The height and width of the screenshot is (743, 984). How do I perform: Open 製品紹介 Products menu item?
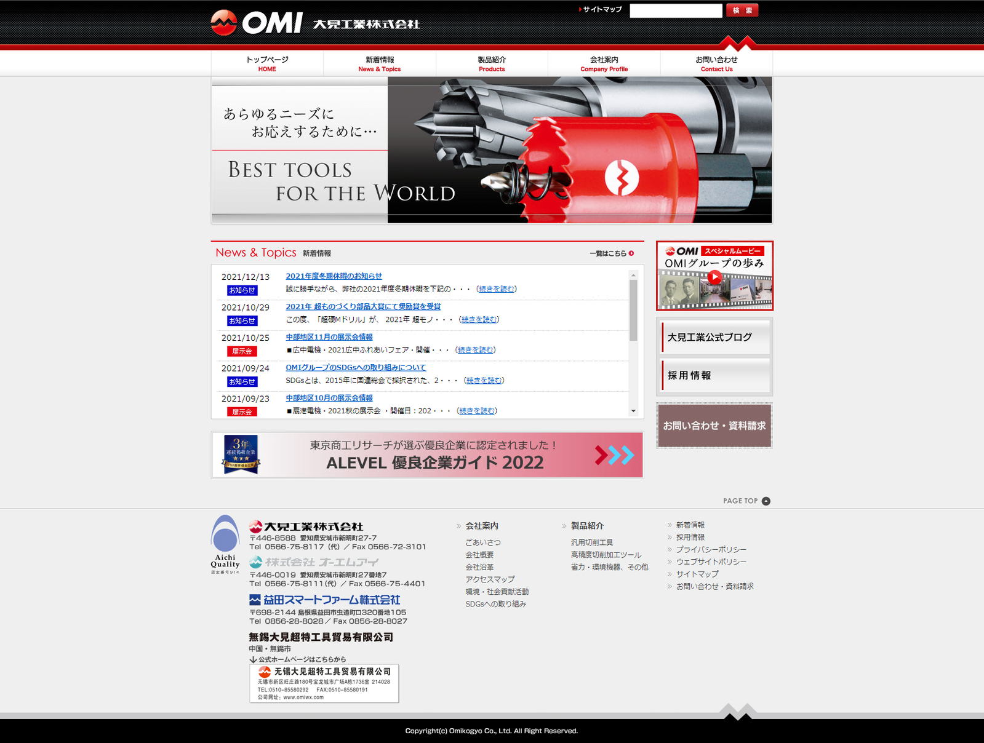point(492,63)
